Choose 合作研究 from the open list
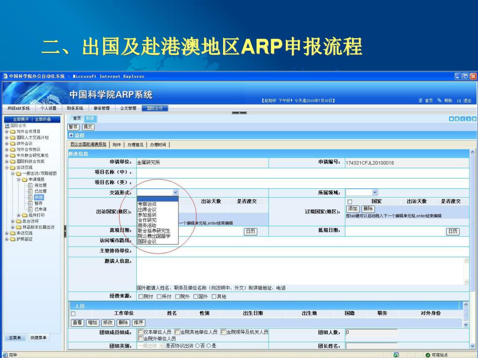 (147, 220)
